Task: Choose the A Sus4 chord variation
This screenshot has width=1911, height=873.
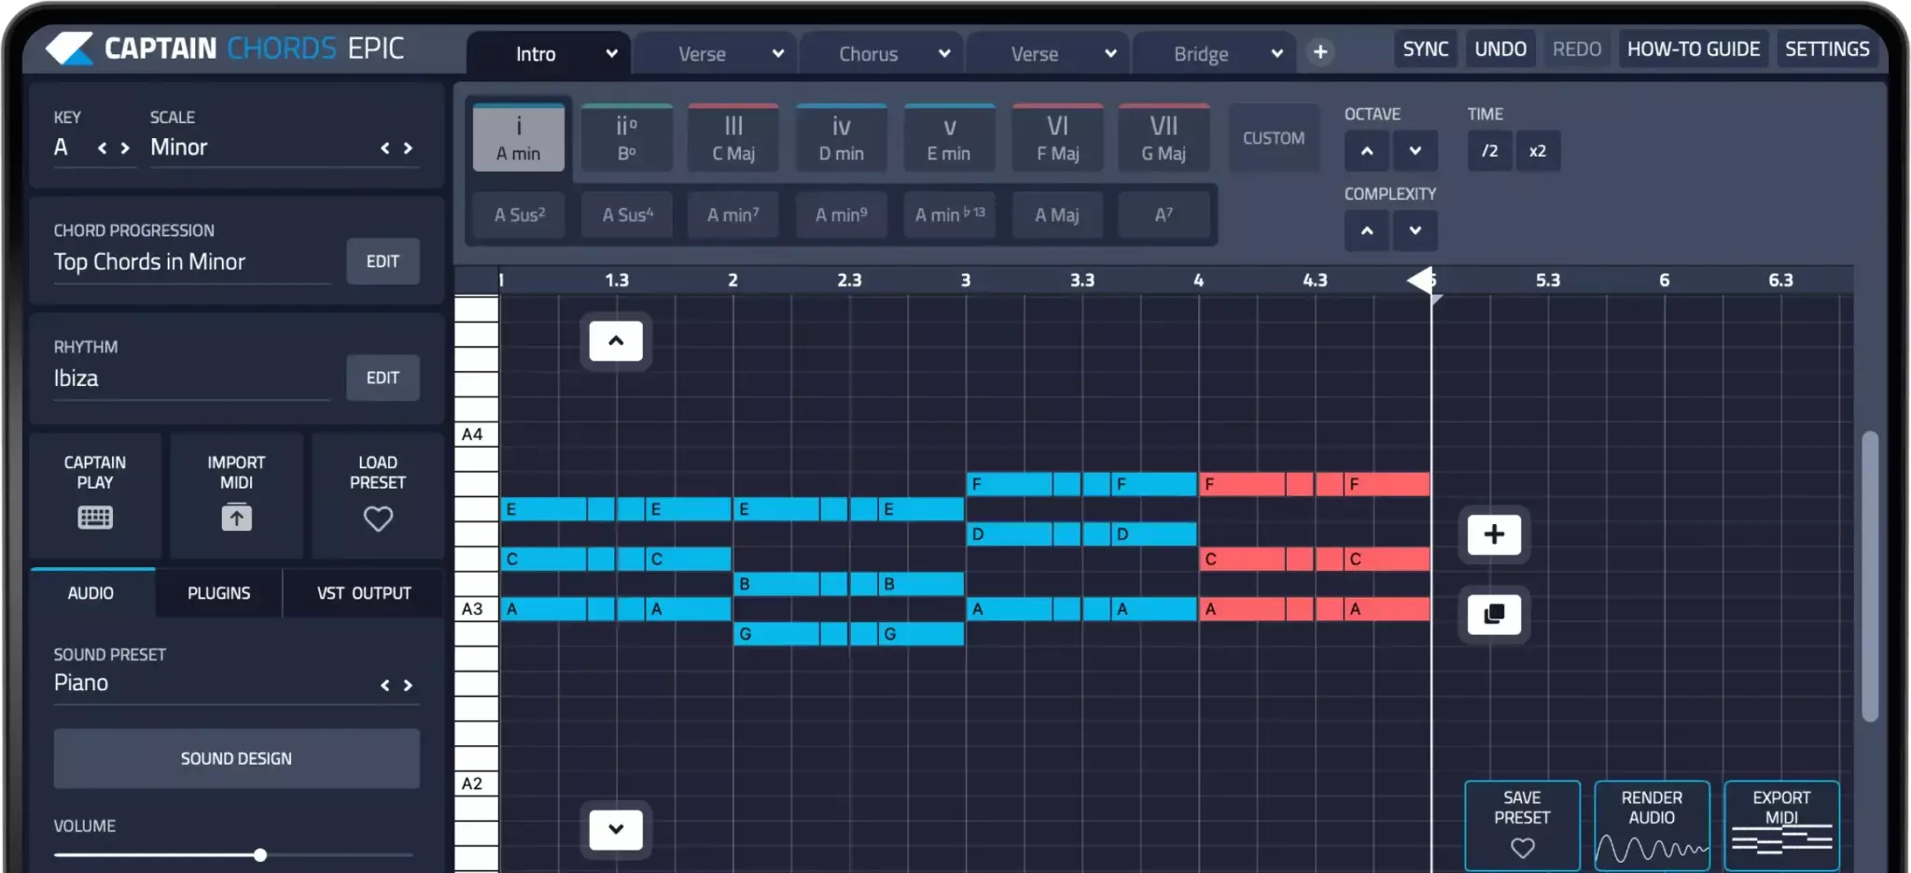Action: pyautogui.click(x=627, y=215)
